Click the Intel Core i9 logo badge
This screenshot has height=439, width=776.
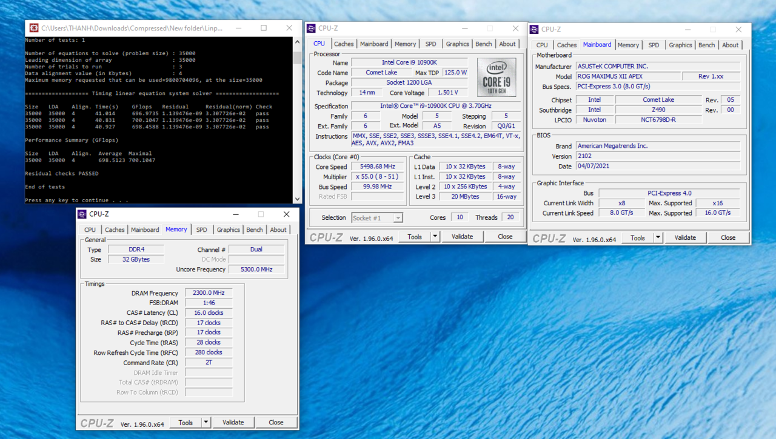point(496,78)
